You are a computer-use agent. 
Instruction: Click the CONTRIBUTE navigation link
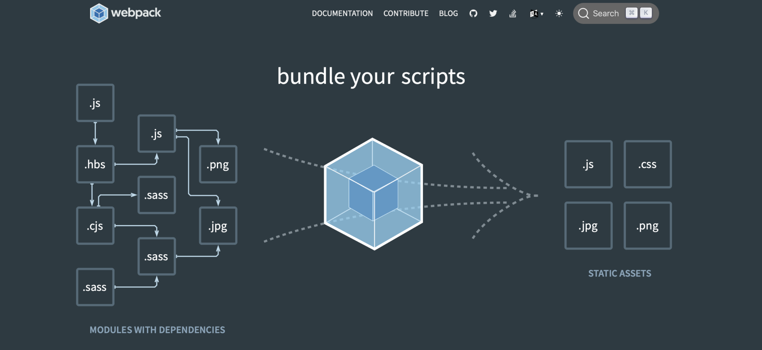(406, 13)
